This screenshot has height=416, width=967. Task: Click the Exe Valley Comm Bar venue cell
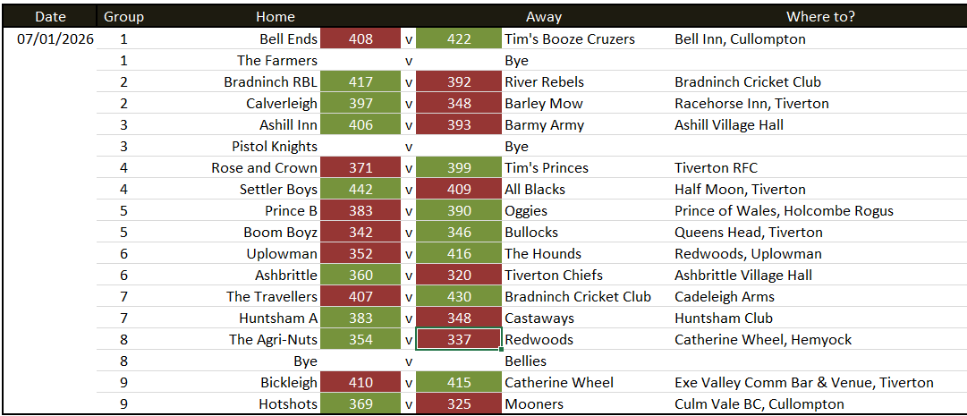click(x=803, y=383)
